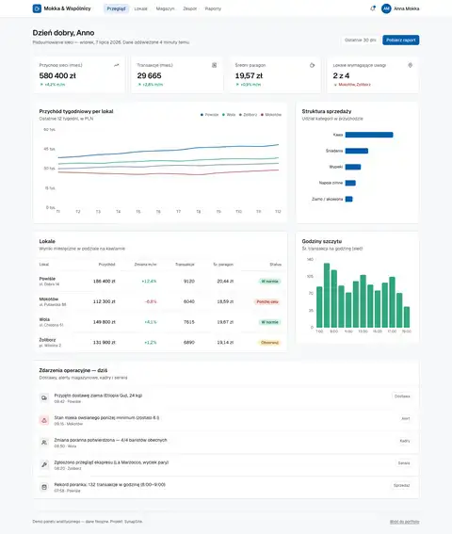Select the Żoliborz location name in table
Image resolution: width=452 pixels, height=534 pixels.
[x=47, y=340]
